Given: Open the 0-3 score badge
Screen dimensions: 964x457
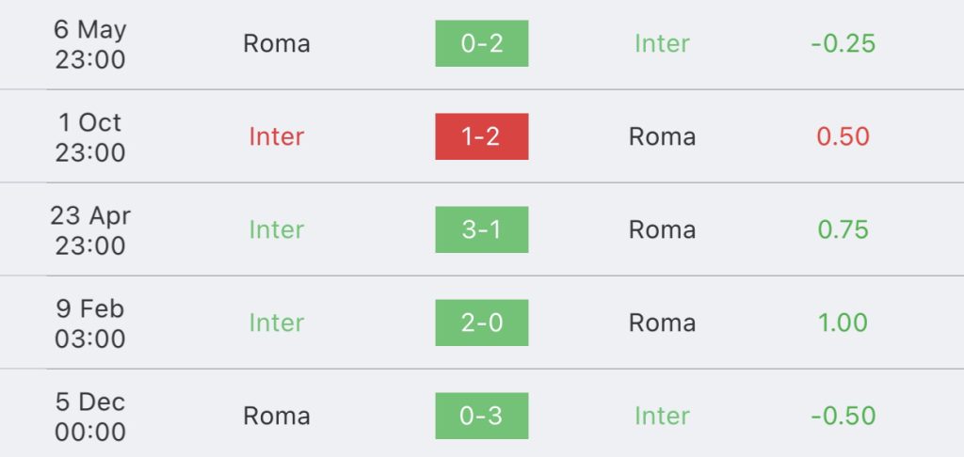Looking at the screenshot, I should point(481,416).
